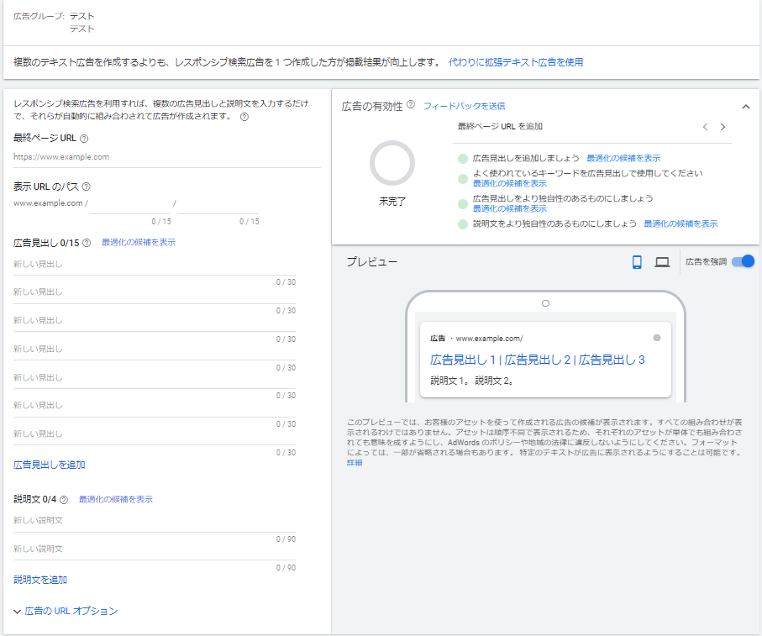Show 最適化の候補を表示 beside 広告見出し 0/15

click(139, 243)
